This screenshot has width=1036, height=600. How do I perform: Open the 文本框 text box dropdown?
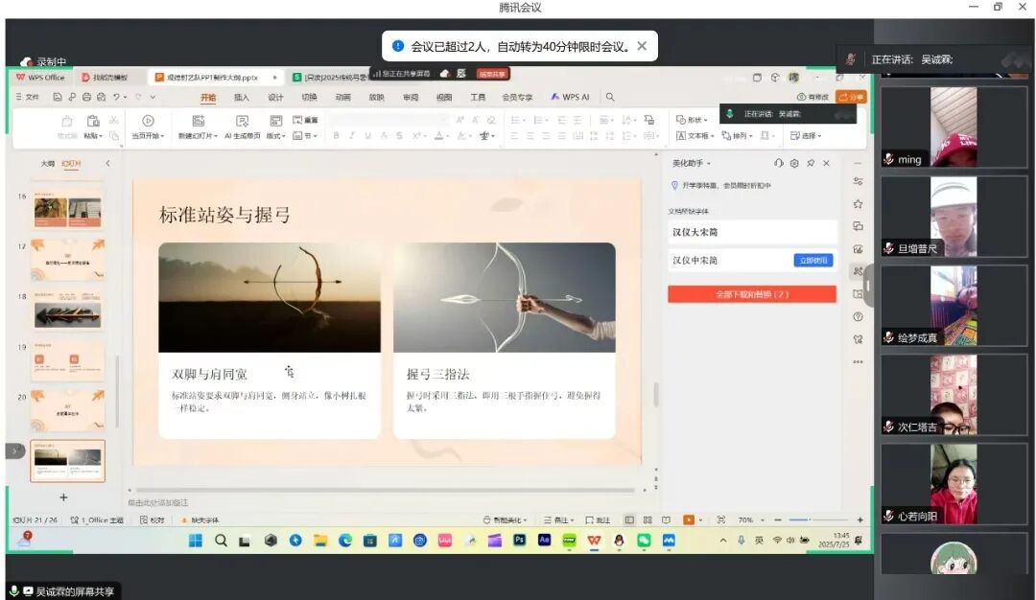click(x=695, y=135)
